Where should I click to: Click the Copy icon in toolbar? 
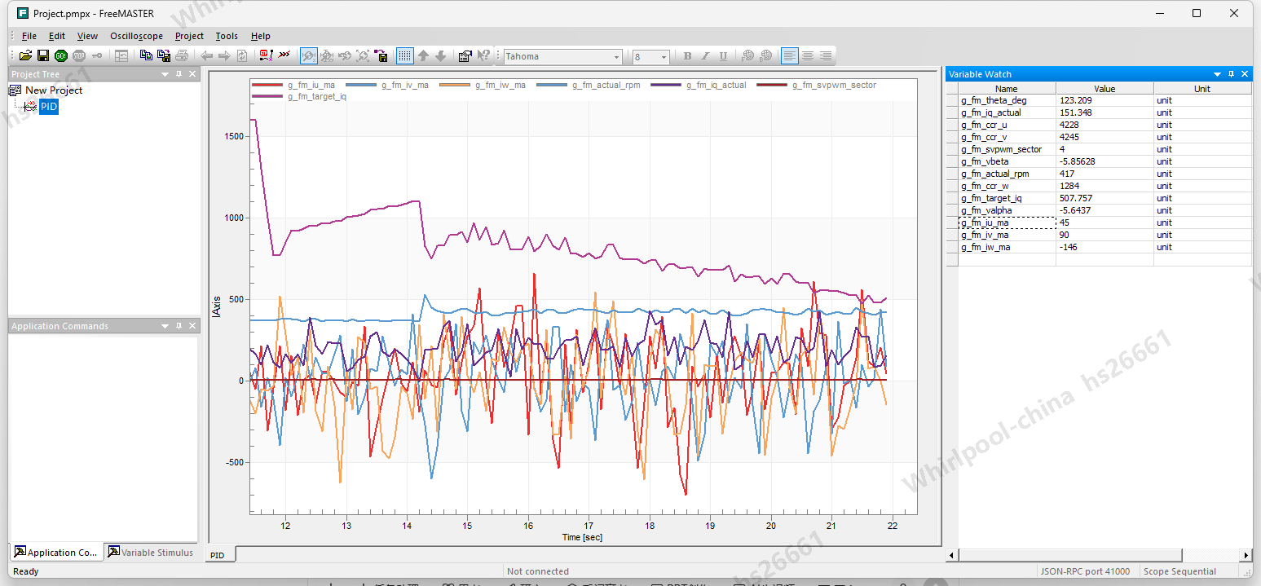tap(146, 56)
